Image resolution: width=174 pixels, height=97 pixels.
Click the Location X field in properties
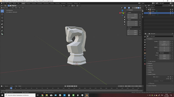pyautogui.click(x=164, y=41)
